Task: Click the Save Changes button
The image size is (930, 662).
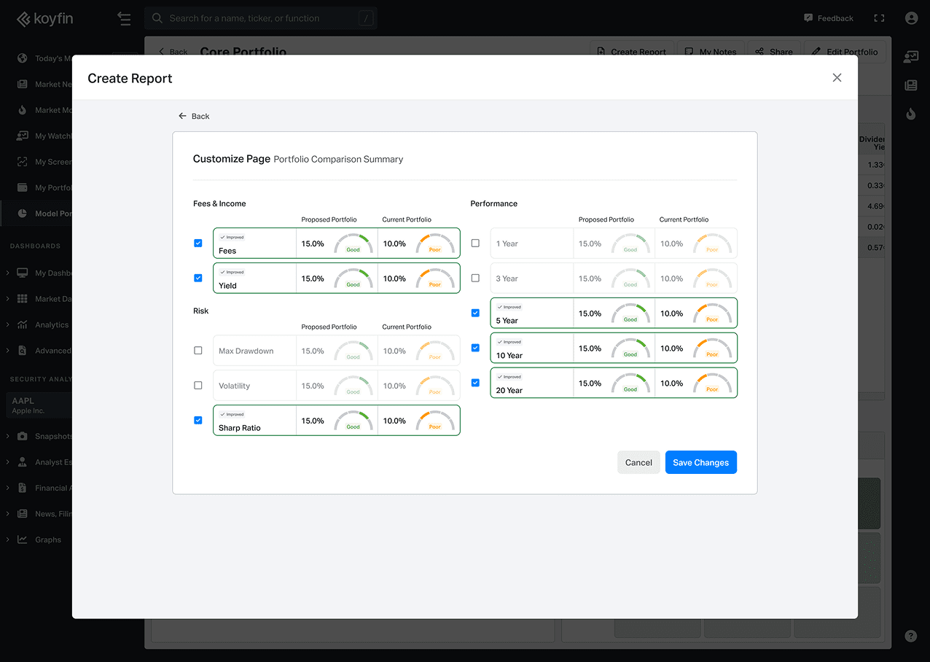Action: [x=700, y=462]
